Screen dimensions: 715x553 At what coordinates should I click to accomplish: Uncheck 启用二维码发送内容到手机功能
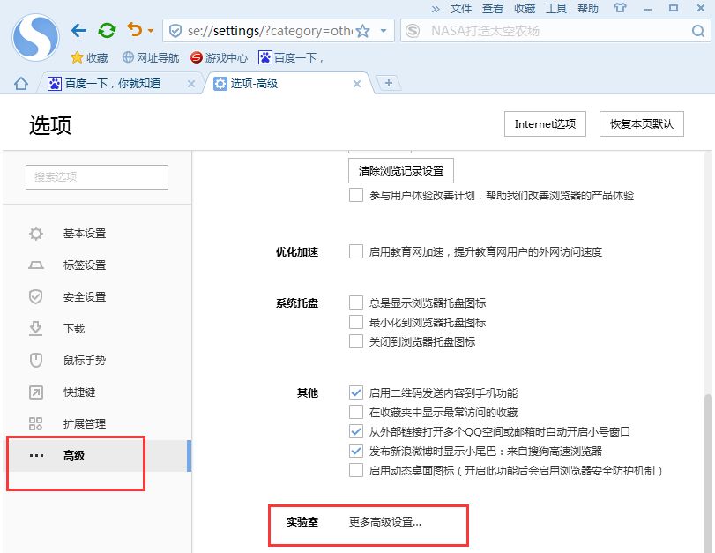tap(357, 392)
